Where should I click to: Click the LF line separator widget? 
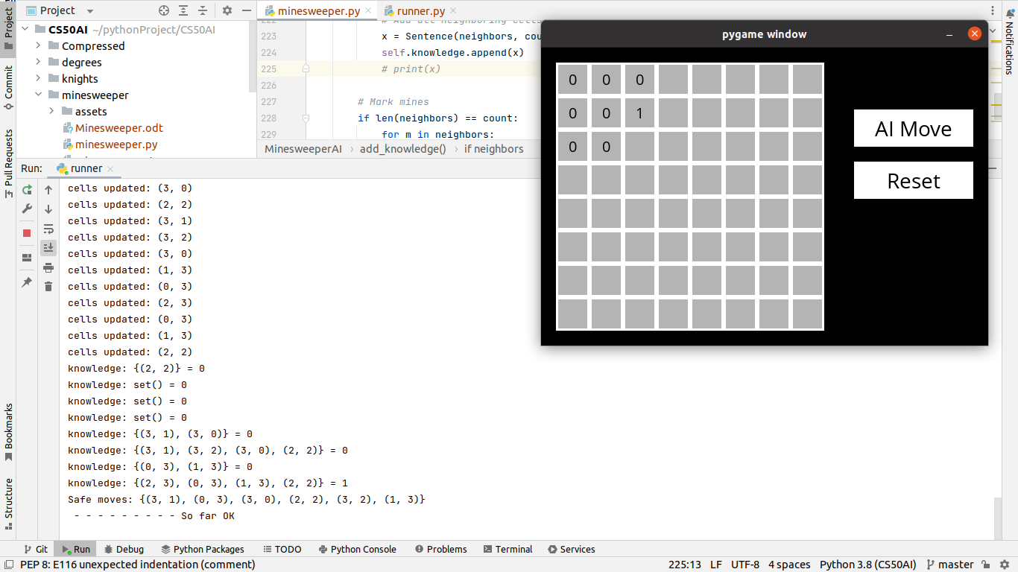tap(715, 565)
